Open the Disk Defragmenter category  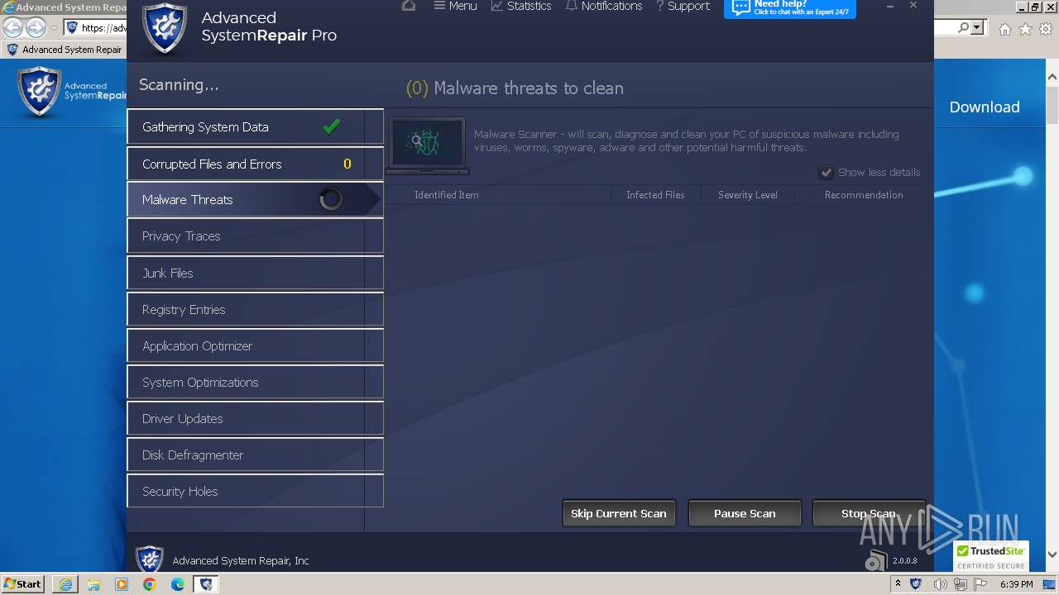255,455
